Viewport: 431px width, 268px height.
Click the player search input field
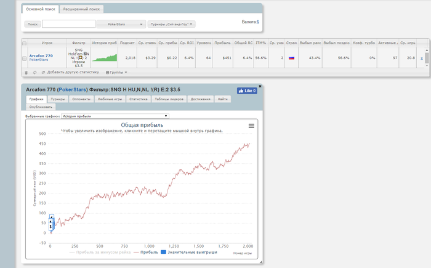click(x=69, y=24)
